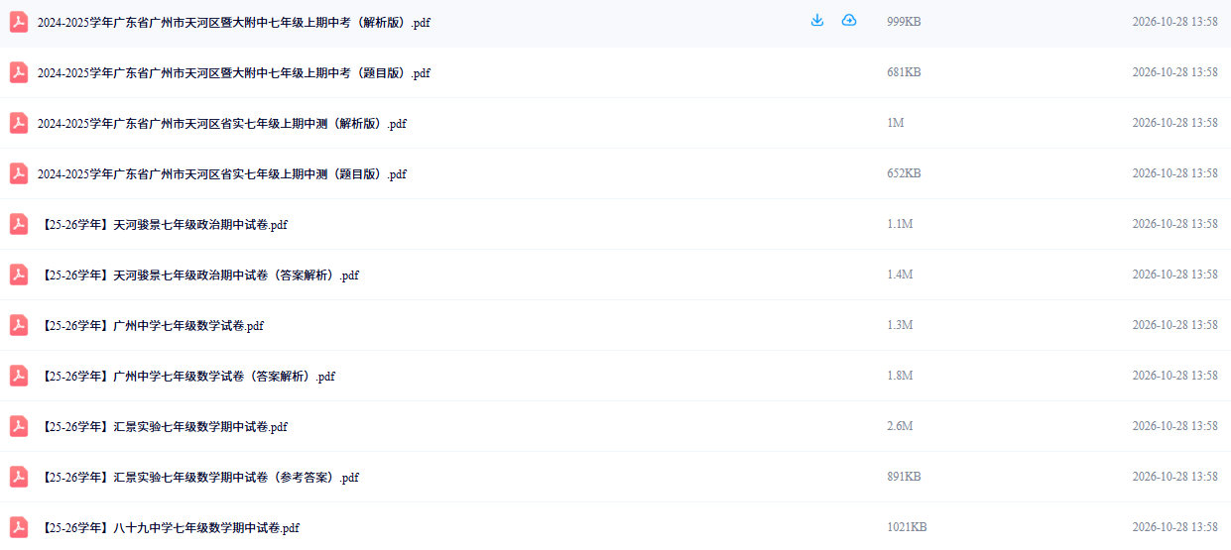
Task: Open 暨大附中七年级上期中考（解析版）.pdf
Action: click(x=234, y=23)
